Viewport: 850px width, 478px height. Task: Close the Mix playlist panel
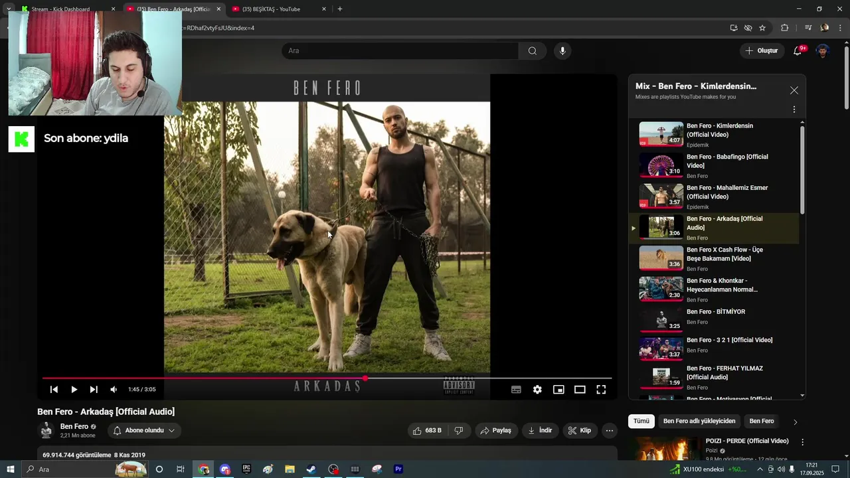coord(794,90)
